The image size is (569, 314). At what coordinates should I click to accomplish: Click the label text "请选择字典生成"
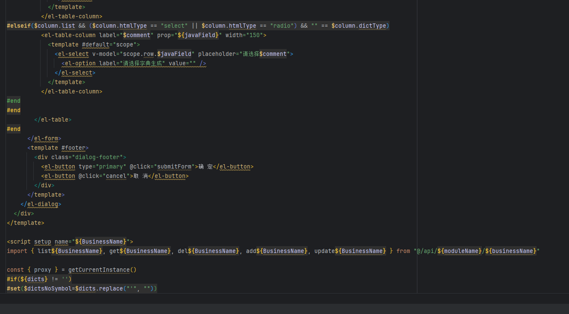coord(142,64)
